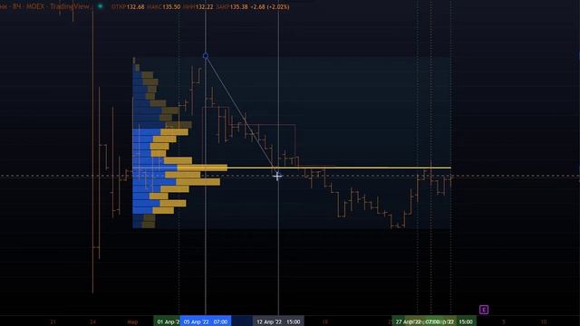Click the open price value 132.68

[135, 6]
